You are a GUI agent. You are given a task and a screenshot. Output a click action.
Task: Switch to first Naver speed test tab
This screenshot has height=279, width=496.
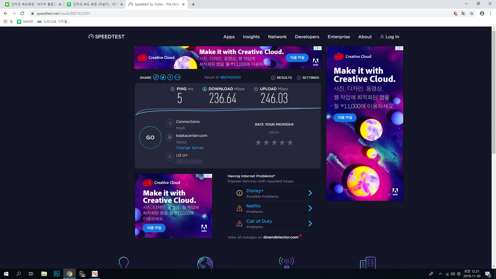click(33, 4)
